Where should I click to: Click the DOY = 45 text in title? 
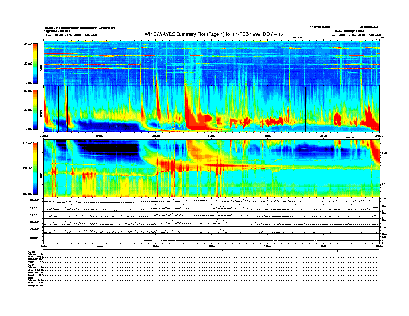tap(273, 34)
